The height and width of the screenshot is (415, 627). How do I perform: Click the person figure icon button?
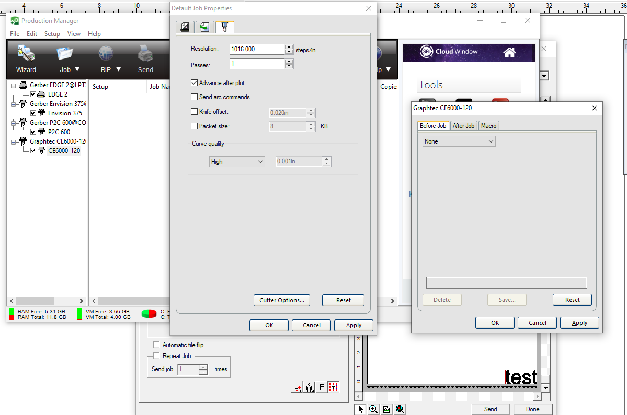pyautogui.click(x=310, y=387)
